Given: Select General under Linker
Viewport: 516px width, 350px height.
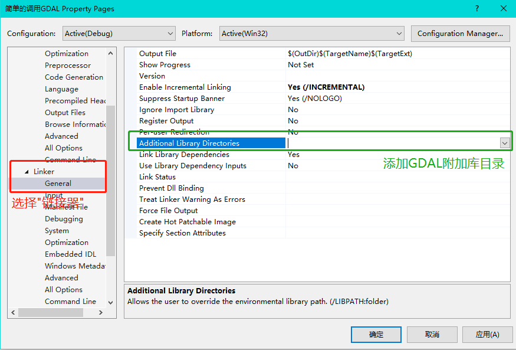Looking at the screenshot, I should 58,184.
